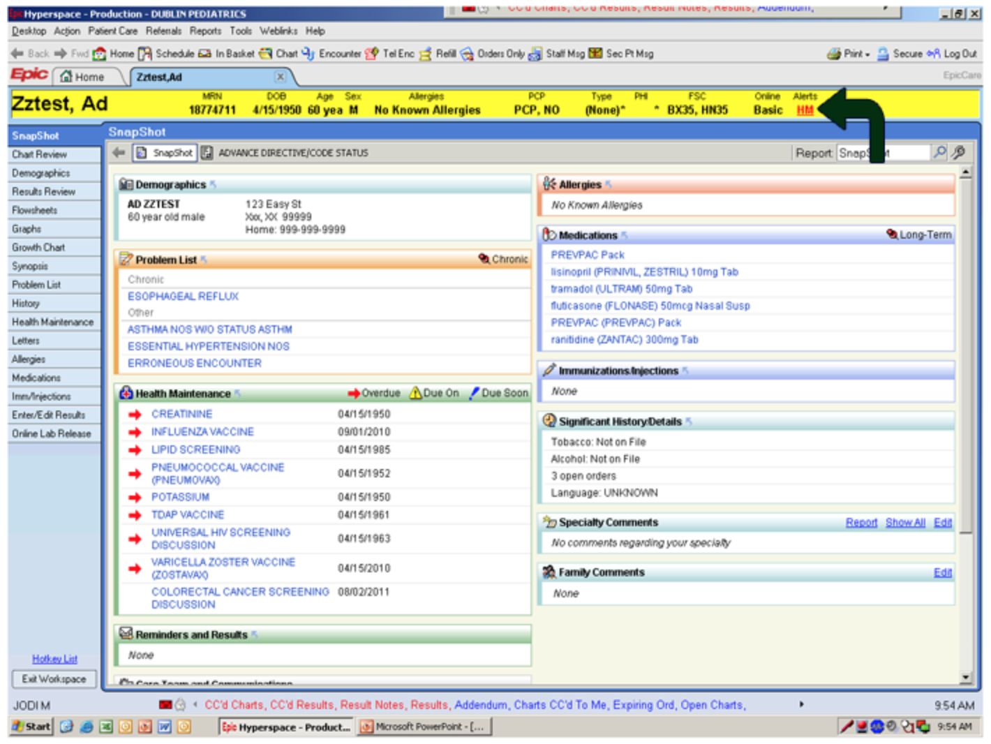The width and height of the screenshot is (991, 744).
Task: Click the wrench settings icon
Action: [959, 152]
